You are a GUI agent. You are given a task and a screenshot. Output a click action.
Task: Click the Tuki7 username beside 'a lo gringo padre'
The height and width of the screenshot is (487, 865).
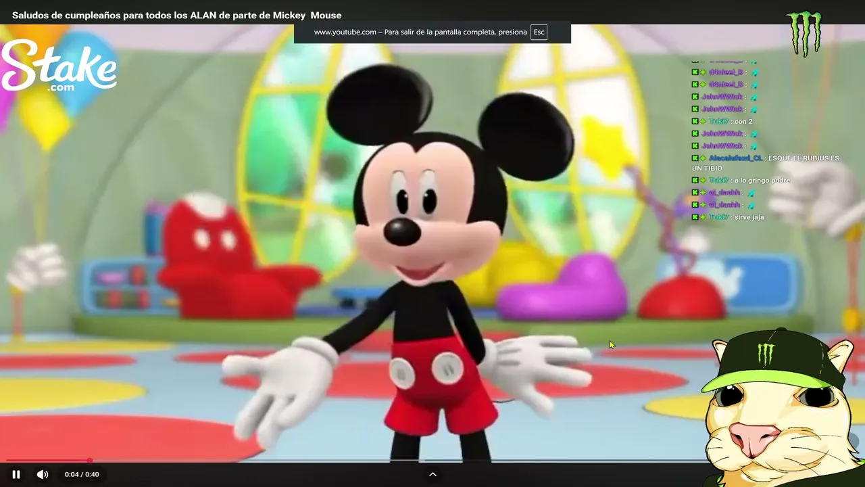pyautogui.click(x=718, y=181)
